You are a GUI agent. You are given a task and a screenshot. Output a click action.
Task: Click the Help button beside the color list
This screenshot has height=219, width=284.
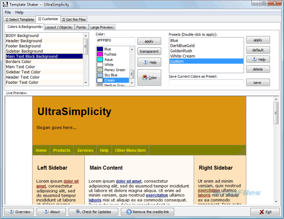[149, 62]
